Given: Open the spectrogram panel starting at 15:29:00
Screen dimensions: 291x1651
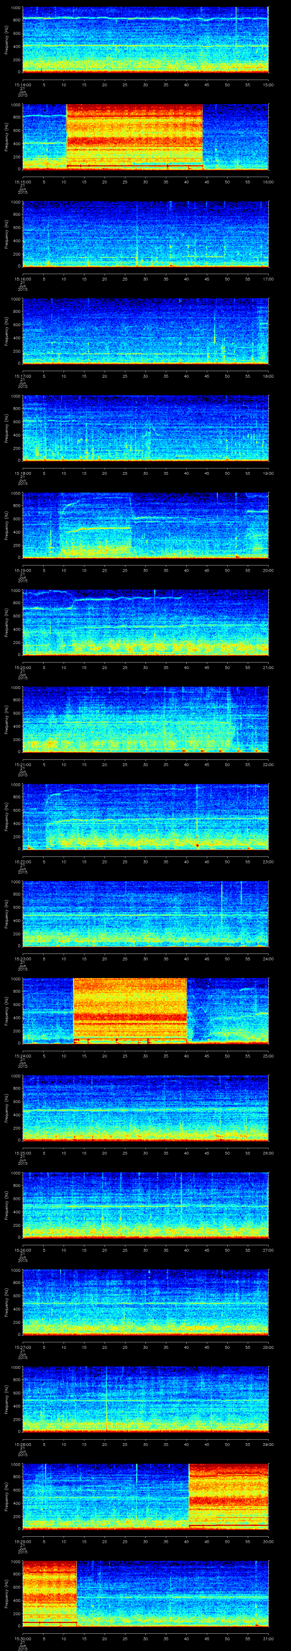Looking at the screenshot, I should [145, 1496].
